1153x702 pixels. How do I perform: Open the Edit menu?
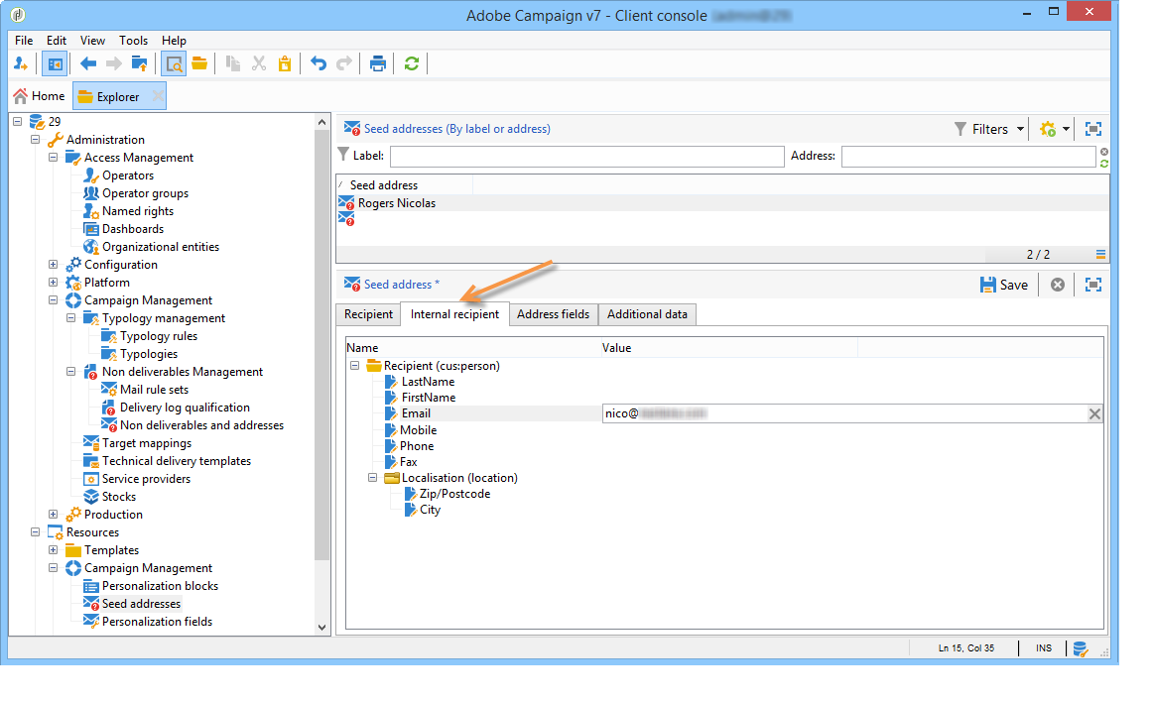coord(57,41)
